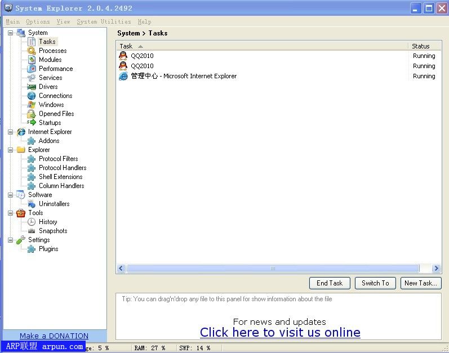Click the Uninstallers icon

click(32, 204)
